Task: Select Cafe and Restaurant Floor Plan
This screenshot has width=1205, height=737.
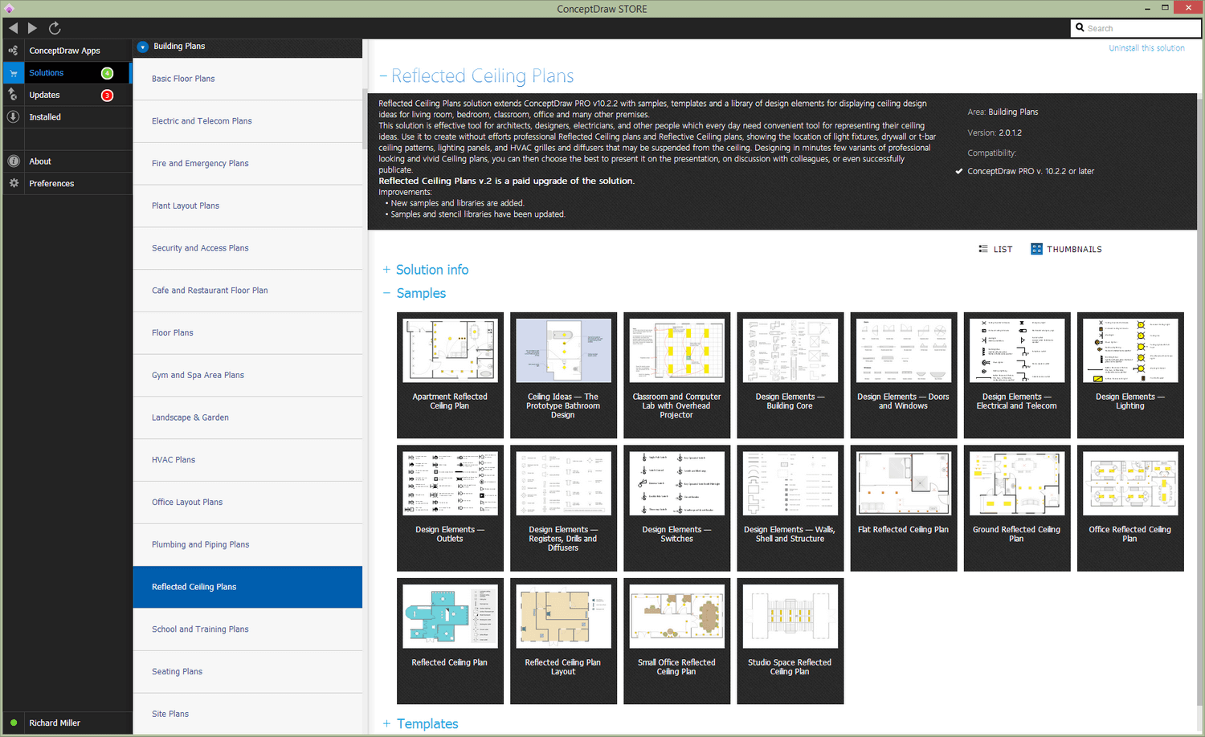Action: click(247, 291)
